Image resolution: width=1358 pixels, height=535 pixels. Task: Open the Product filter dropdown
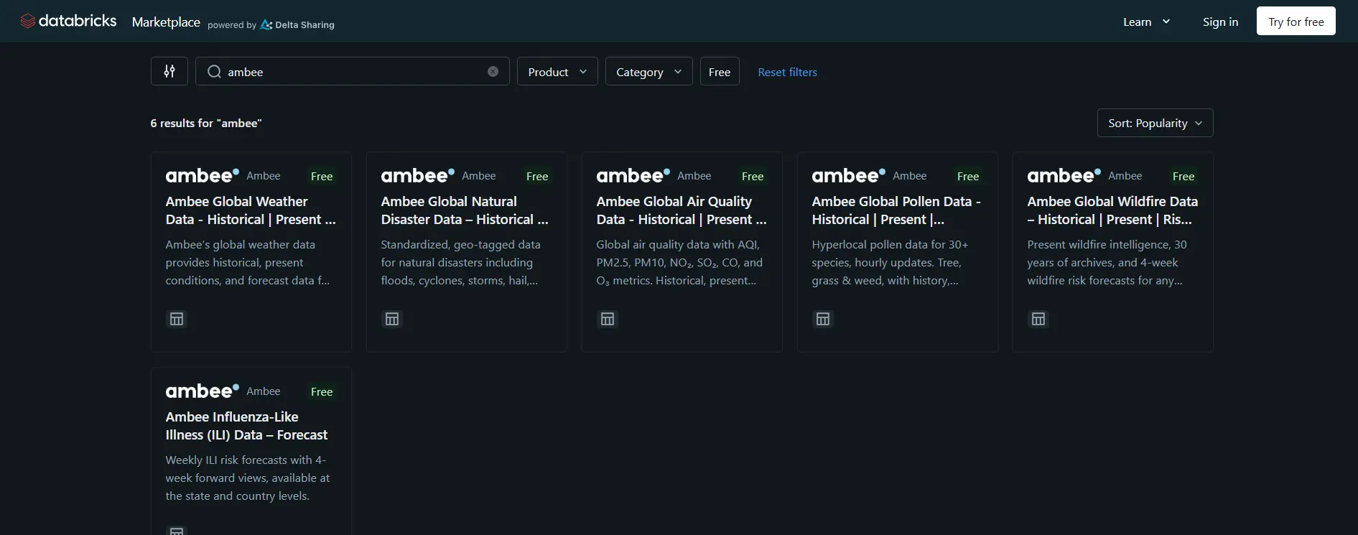(557, 71)
